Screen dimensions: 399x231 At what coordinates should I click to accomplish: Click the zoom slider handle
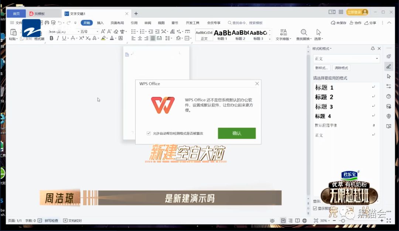343,221
